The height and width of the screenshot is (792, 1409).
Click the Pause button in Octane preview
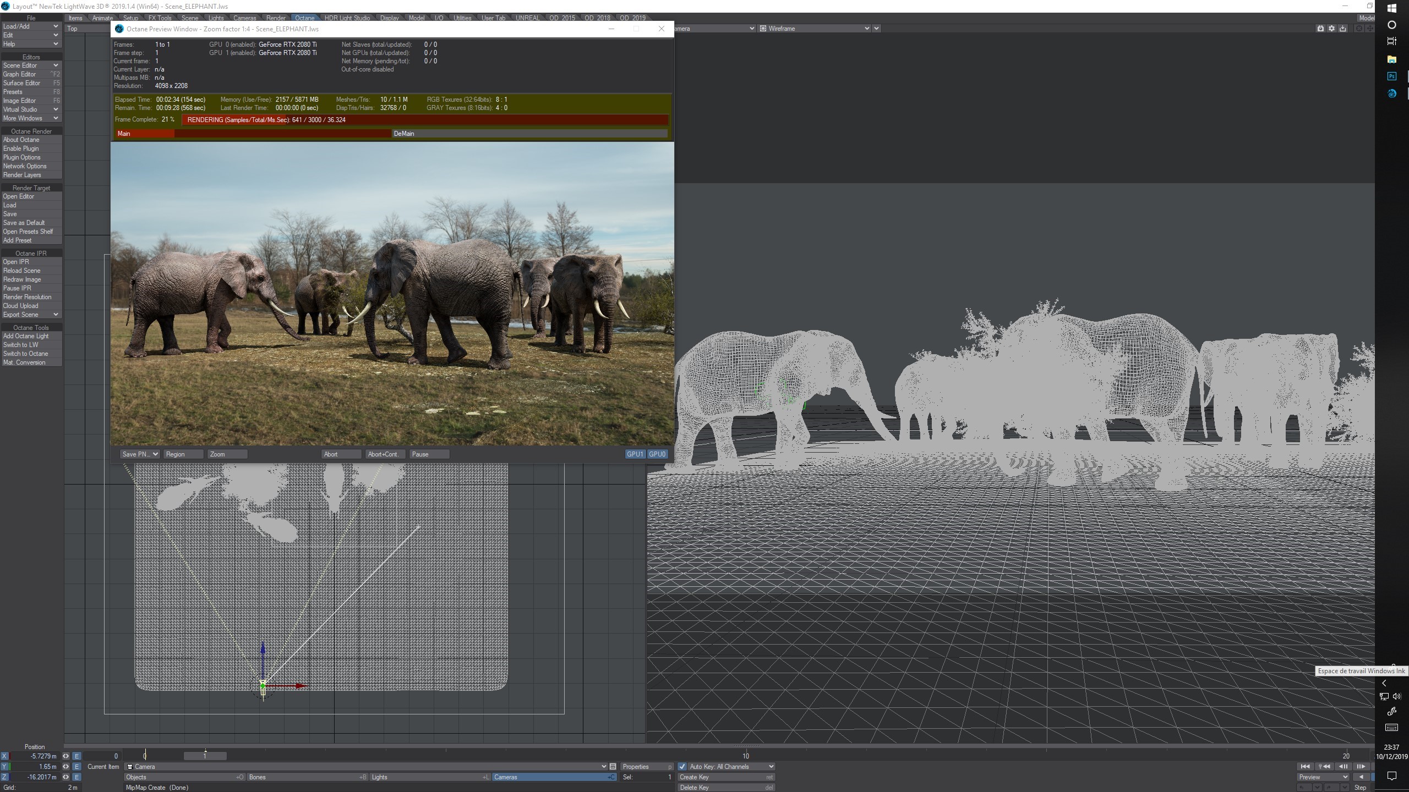pos(429,454)
